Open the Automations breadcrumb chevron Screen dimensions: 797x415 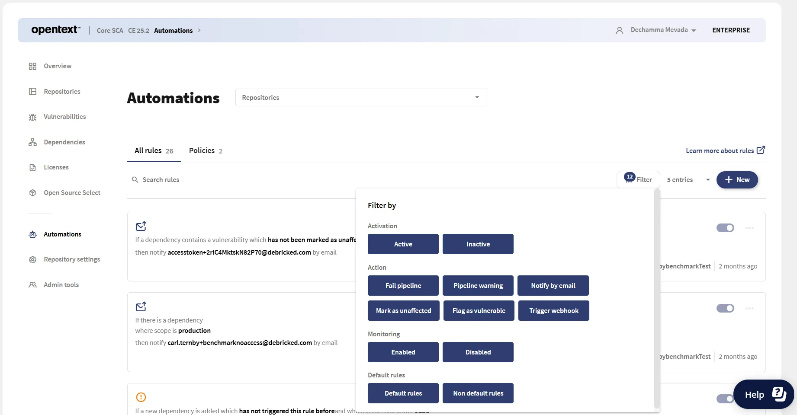(199, 30)
